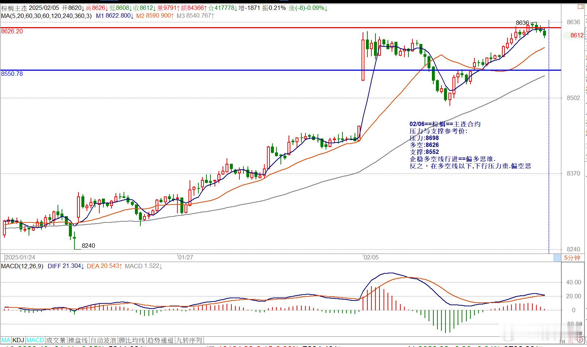Select the 自动波浪 indicator tab
Image resolution: width=587 pixels, height=347 pixels.
(x=103, y=340)
